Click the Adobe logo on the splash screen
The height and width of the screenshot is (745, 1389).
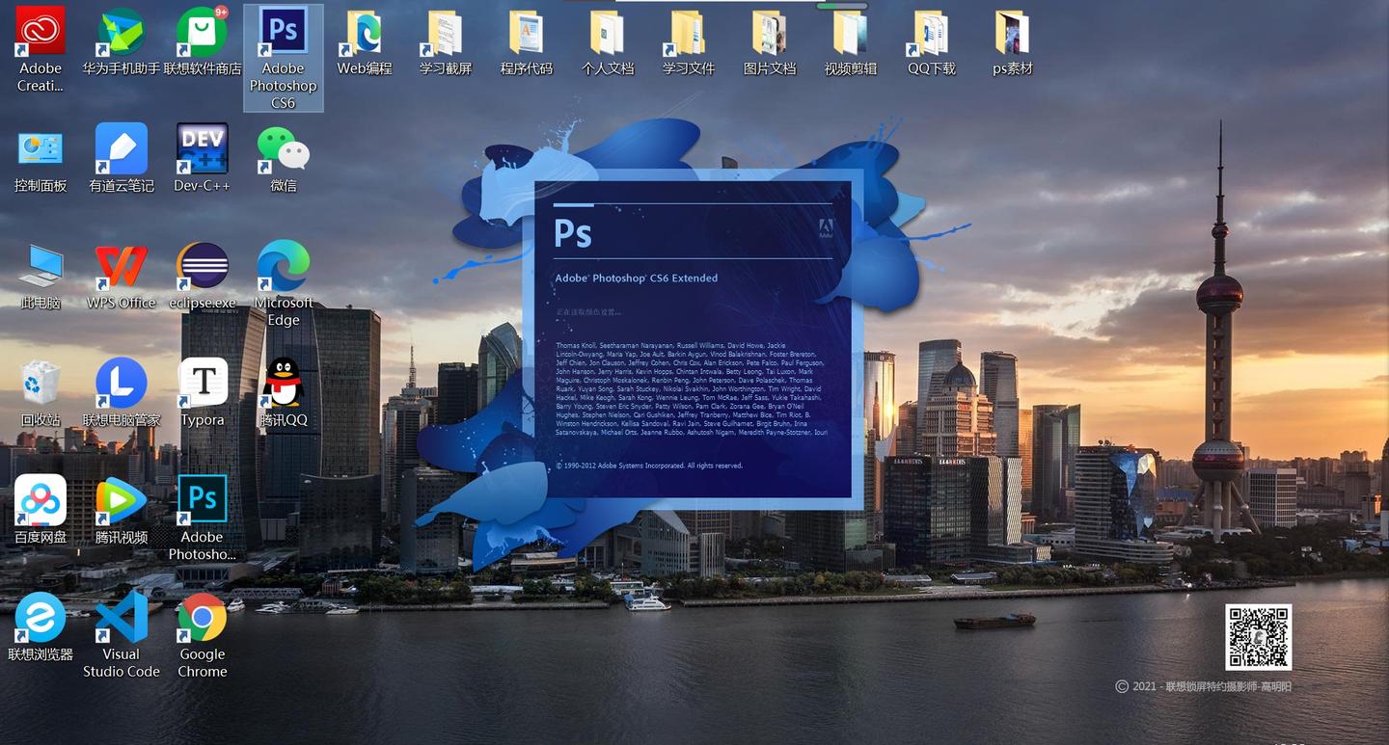(x=826, y=228)
